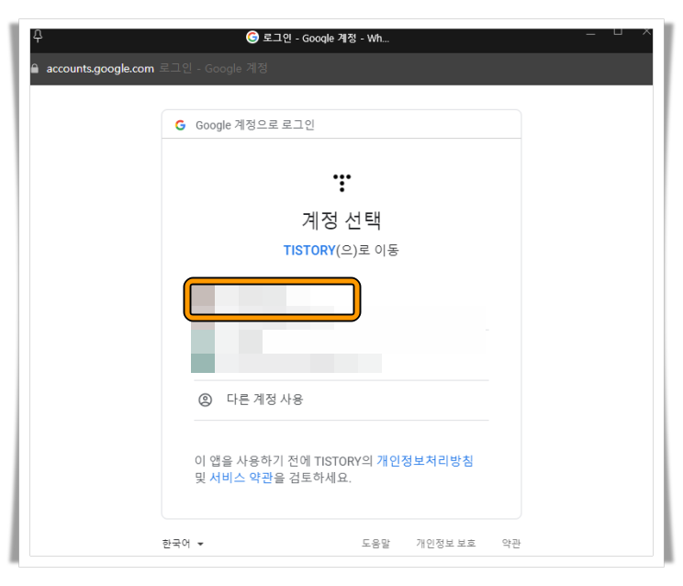Open the 약관 footer link
The width and height of the screenshot is (683, 586).
click(511, 544)
